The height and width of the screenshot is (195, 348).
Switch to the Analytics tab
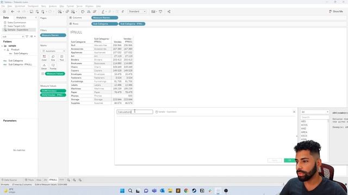[x=21, y=17]
